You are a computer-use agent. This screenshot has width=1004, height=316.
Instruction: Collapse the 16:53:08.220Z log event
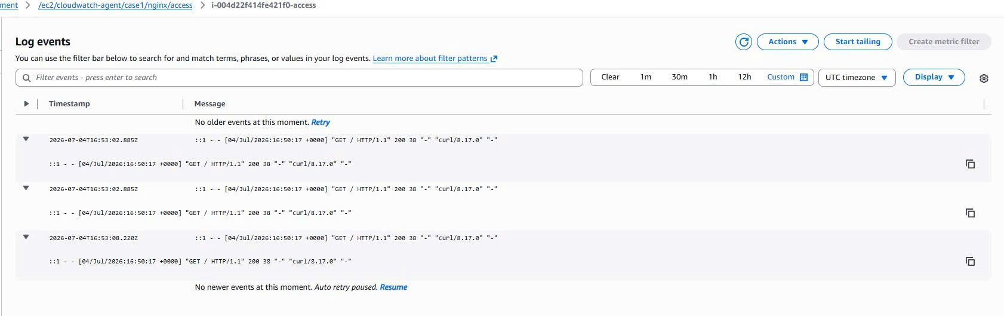26,237
